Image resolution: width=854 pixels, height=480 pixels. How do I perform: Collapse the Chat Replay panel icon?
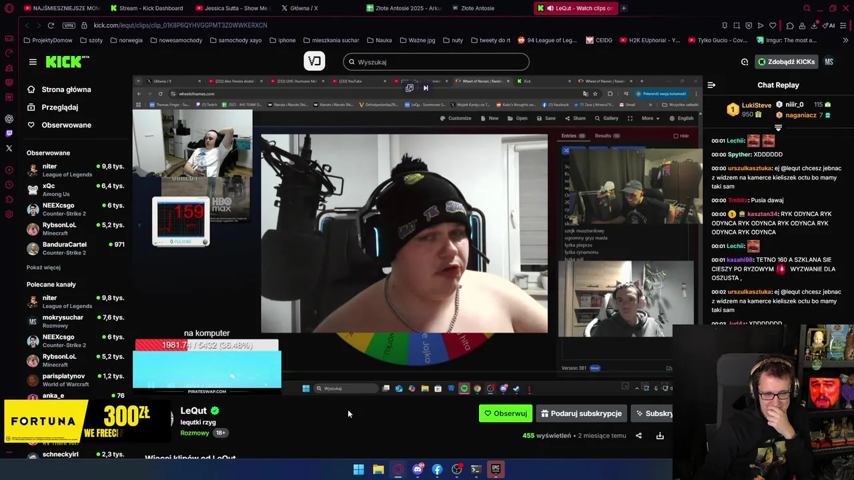711,85
